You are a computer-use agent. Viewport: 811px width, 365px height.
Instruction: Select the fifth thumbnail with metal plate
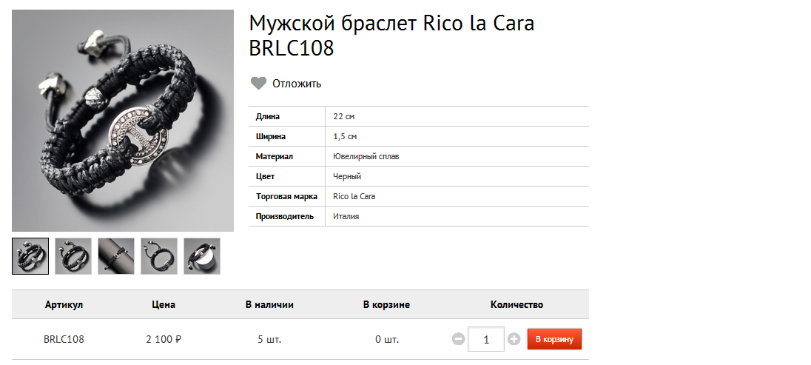(202, 256)
